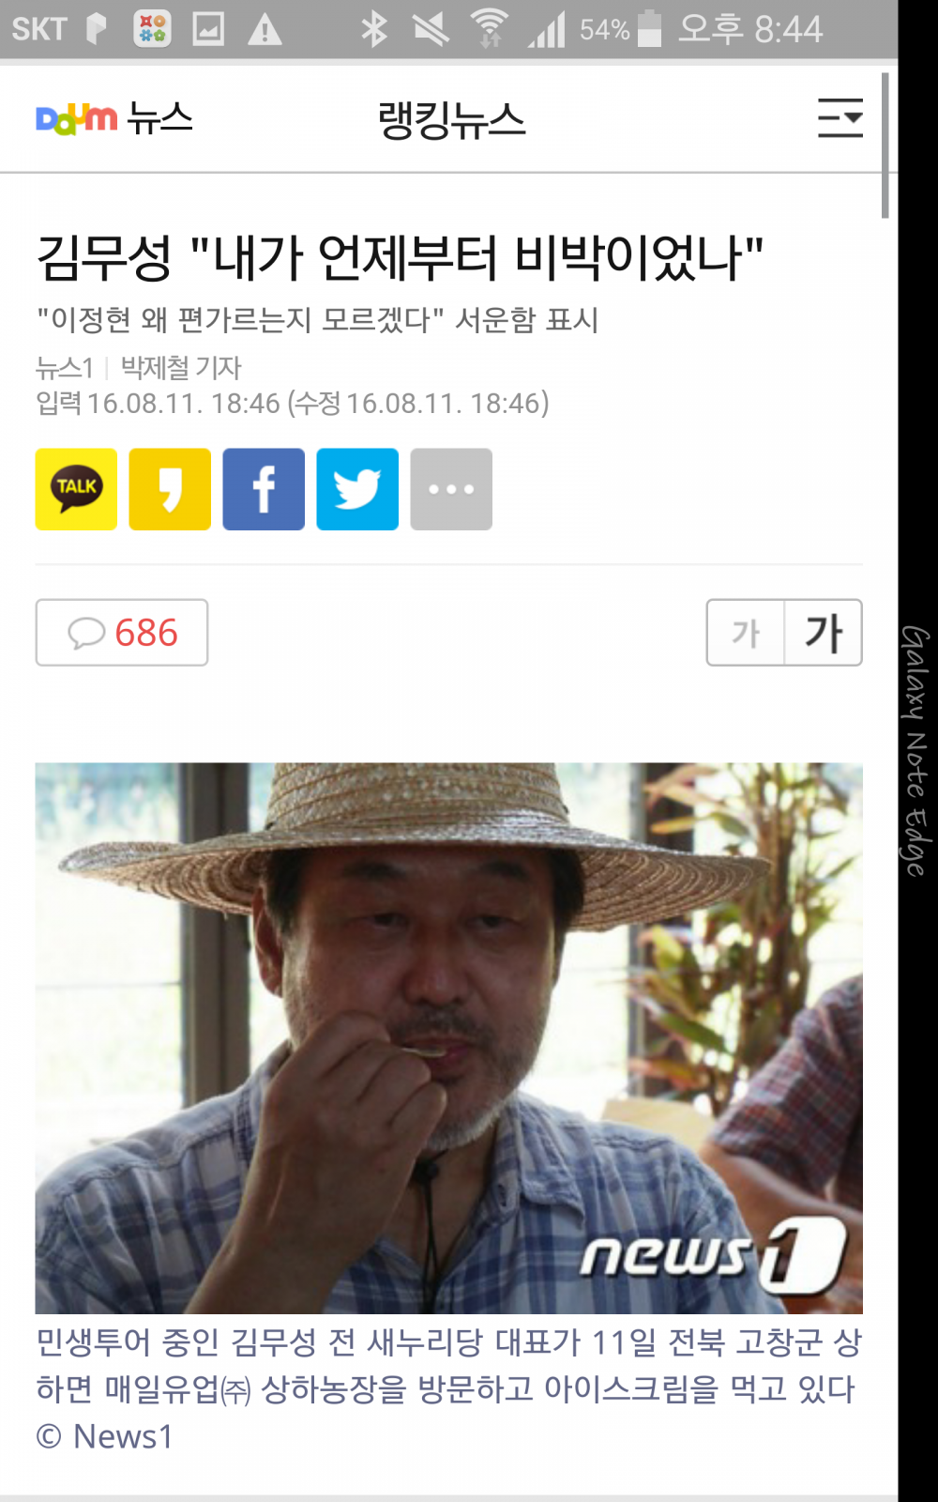Share article on Facebook
Viewport: 938px width, 1502px height.
[x=264, y=489]
